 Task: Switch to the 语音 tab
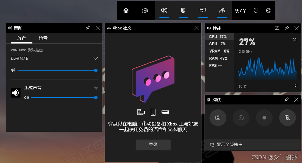(43, 38)
